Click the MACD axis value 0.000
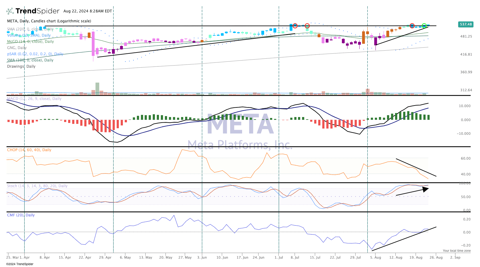The height and width of the screenshot is (267, 480). [466, 120]
